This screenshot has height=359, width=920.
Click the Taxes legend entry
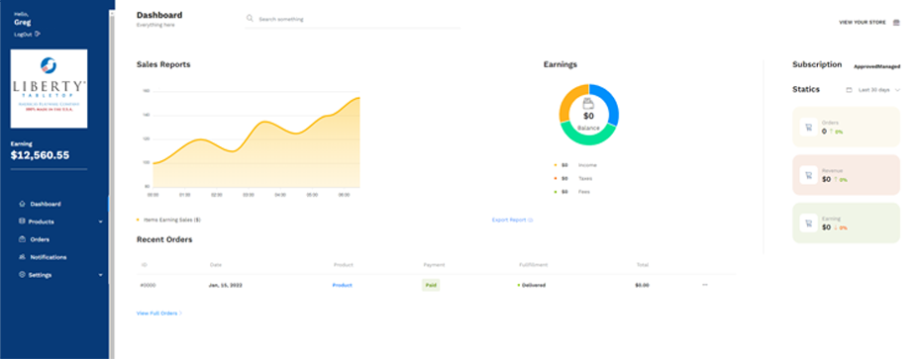572,179
